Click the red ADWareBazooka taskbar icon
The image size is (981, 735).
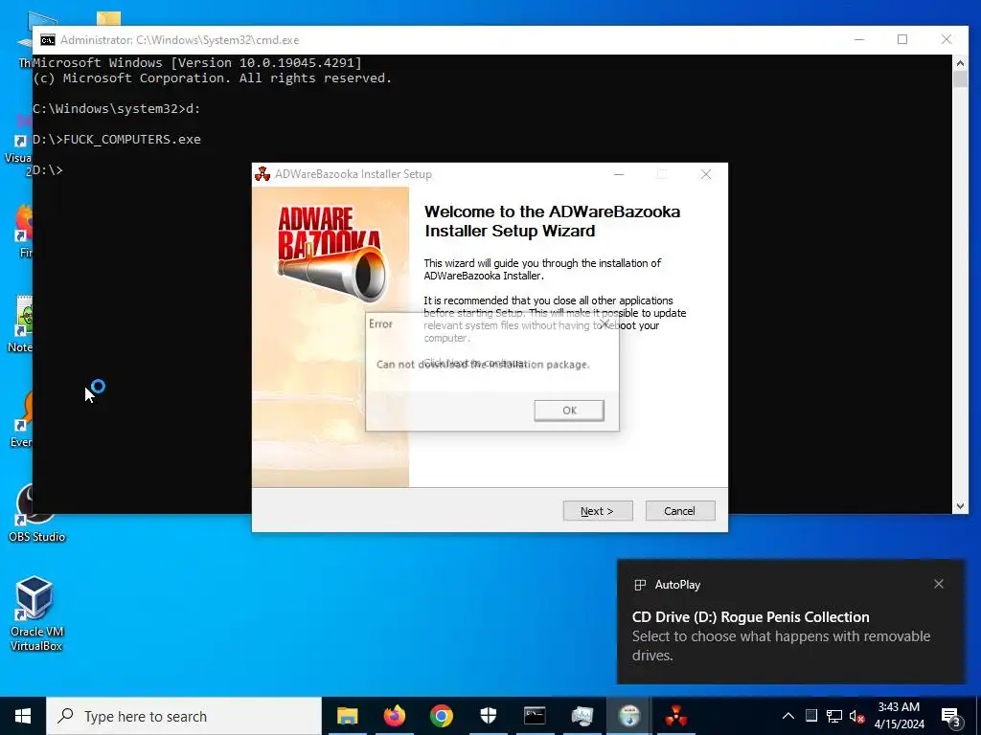[675, 716]
